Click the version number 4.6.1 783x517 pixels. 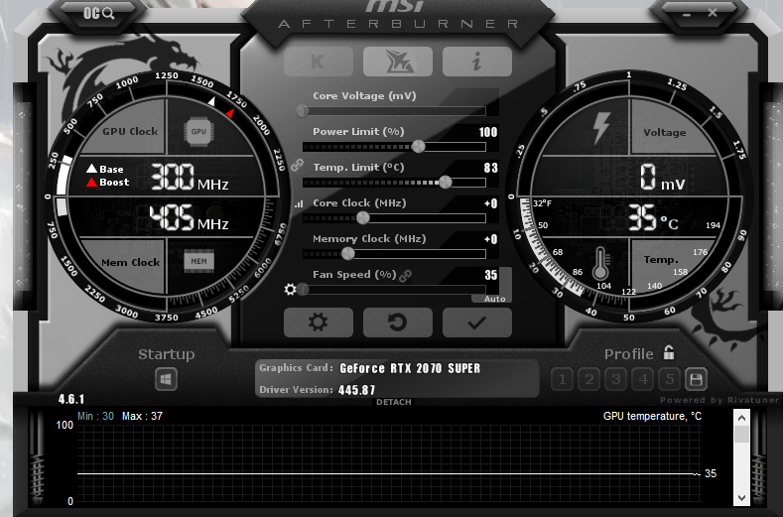click(71, 399)
